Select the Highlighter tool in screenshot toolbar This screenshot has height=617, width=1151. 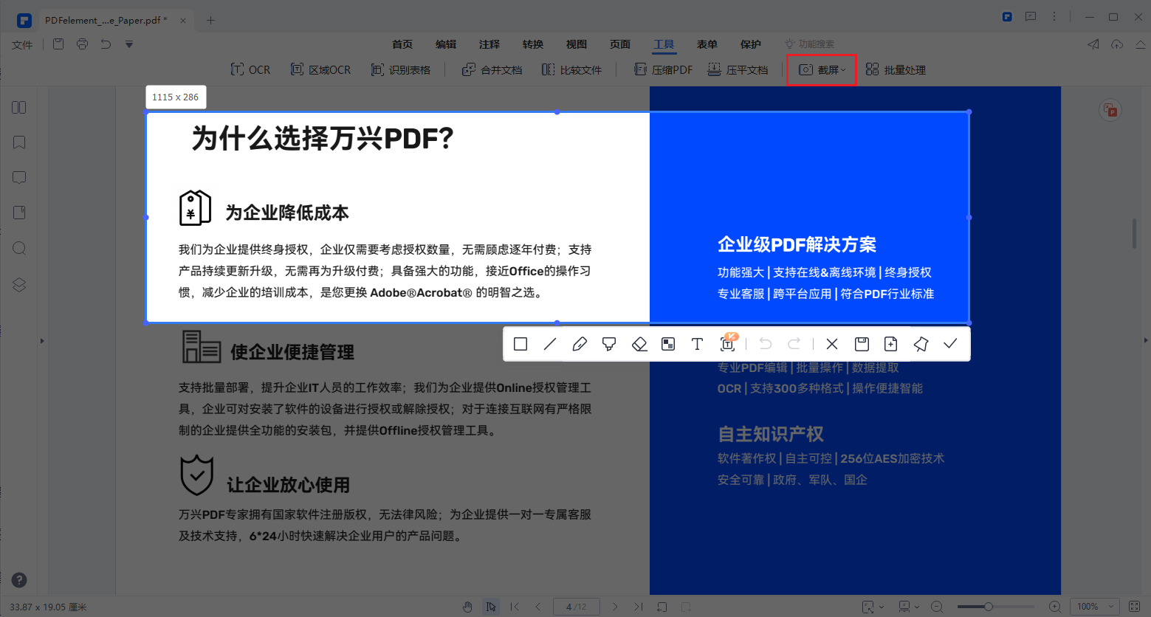point(609,343)
